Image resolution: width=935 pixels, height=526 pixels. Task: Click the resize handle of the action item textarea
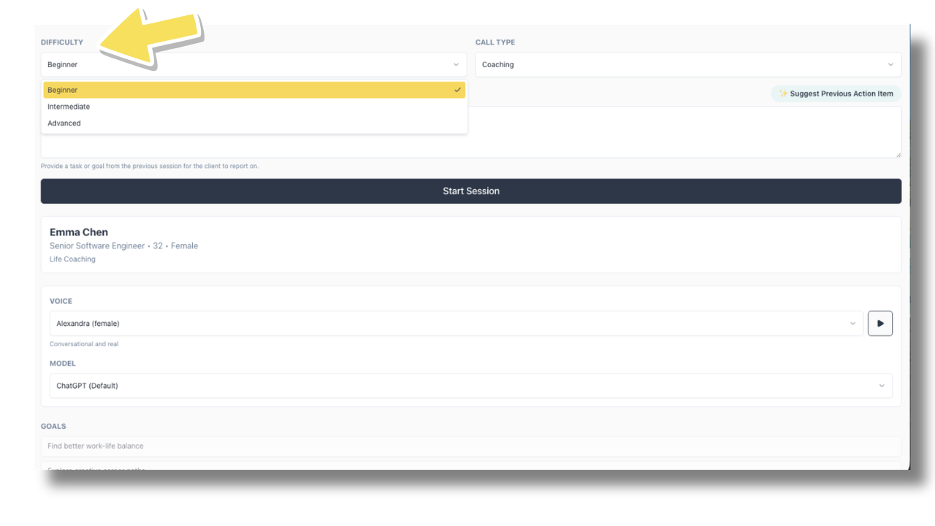898,154
